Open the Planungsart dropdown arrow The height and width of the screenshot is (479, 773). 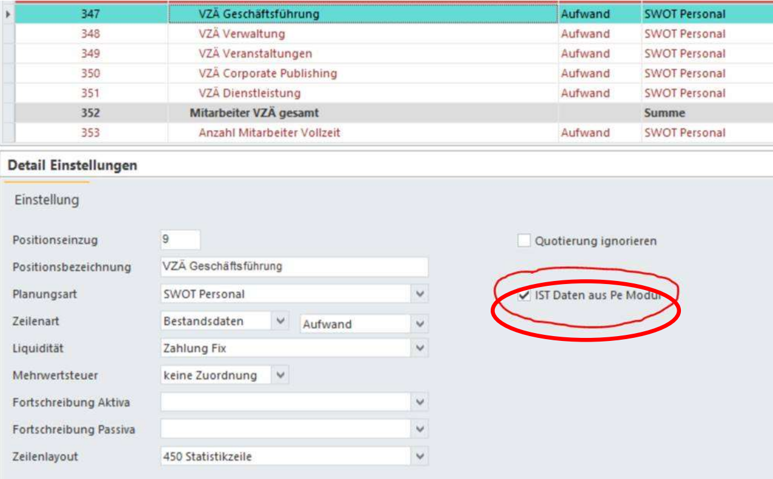(x=420, y=294)
